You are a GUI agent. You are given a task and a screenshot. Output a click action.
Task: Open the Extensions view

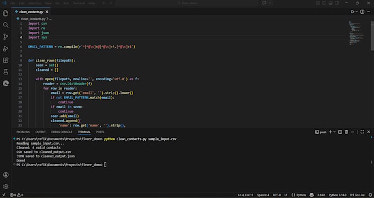click(5, 60)
